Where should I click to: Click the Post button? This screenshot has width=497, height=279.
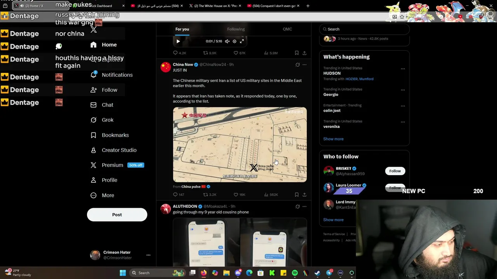click(x=117, y=215)
